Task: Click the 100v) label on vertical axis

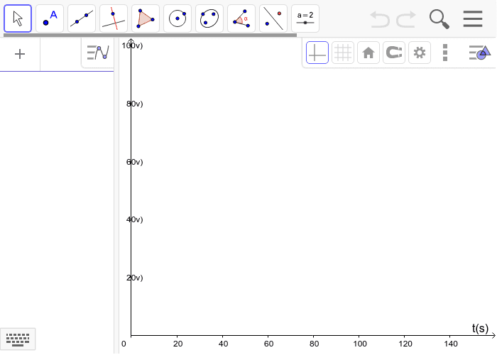Action: 133,45
